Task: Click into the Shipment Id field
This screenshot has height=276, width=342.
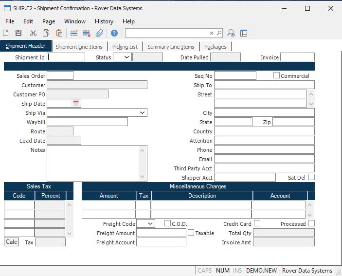Action: click(66, 57)
